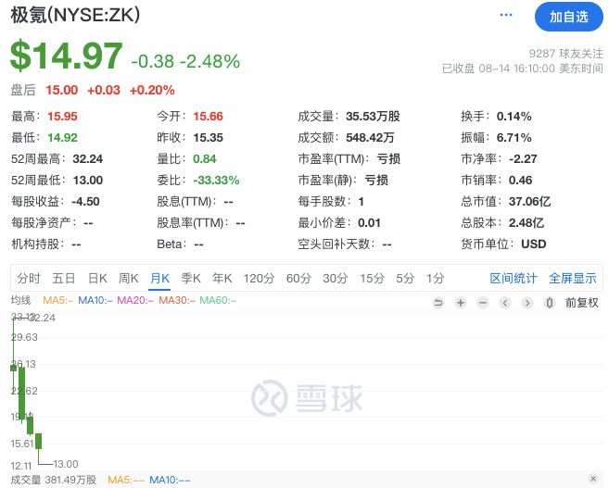The height and width of the screenshot is (488, 609).
Task: Click the 52周最低 value 13.00
Action: [88, 181]
